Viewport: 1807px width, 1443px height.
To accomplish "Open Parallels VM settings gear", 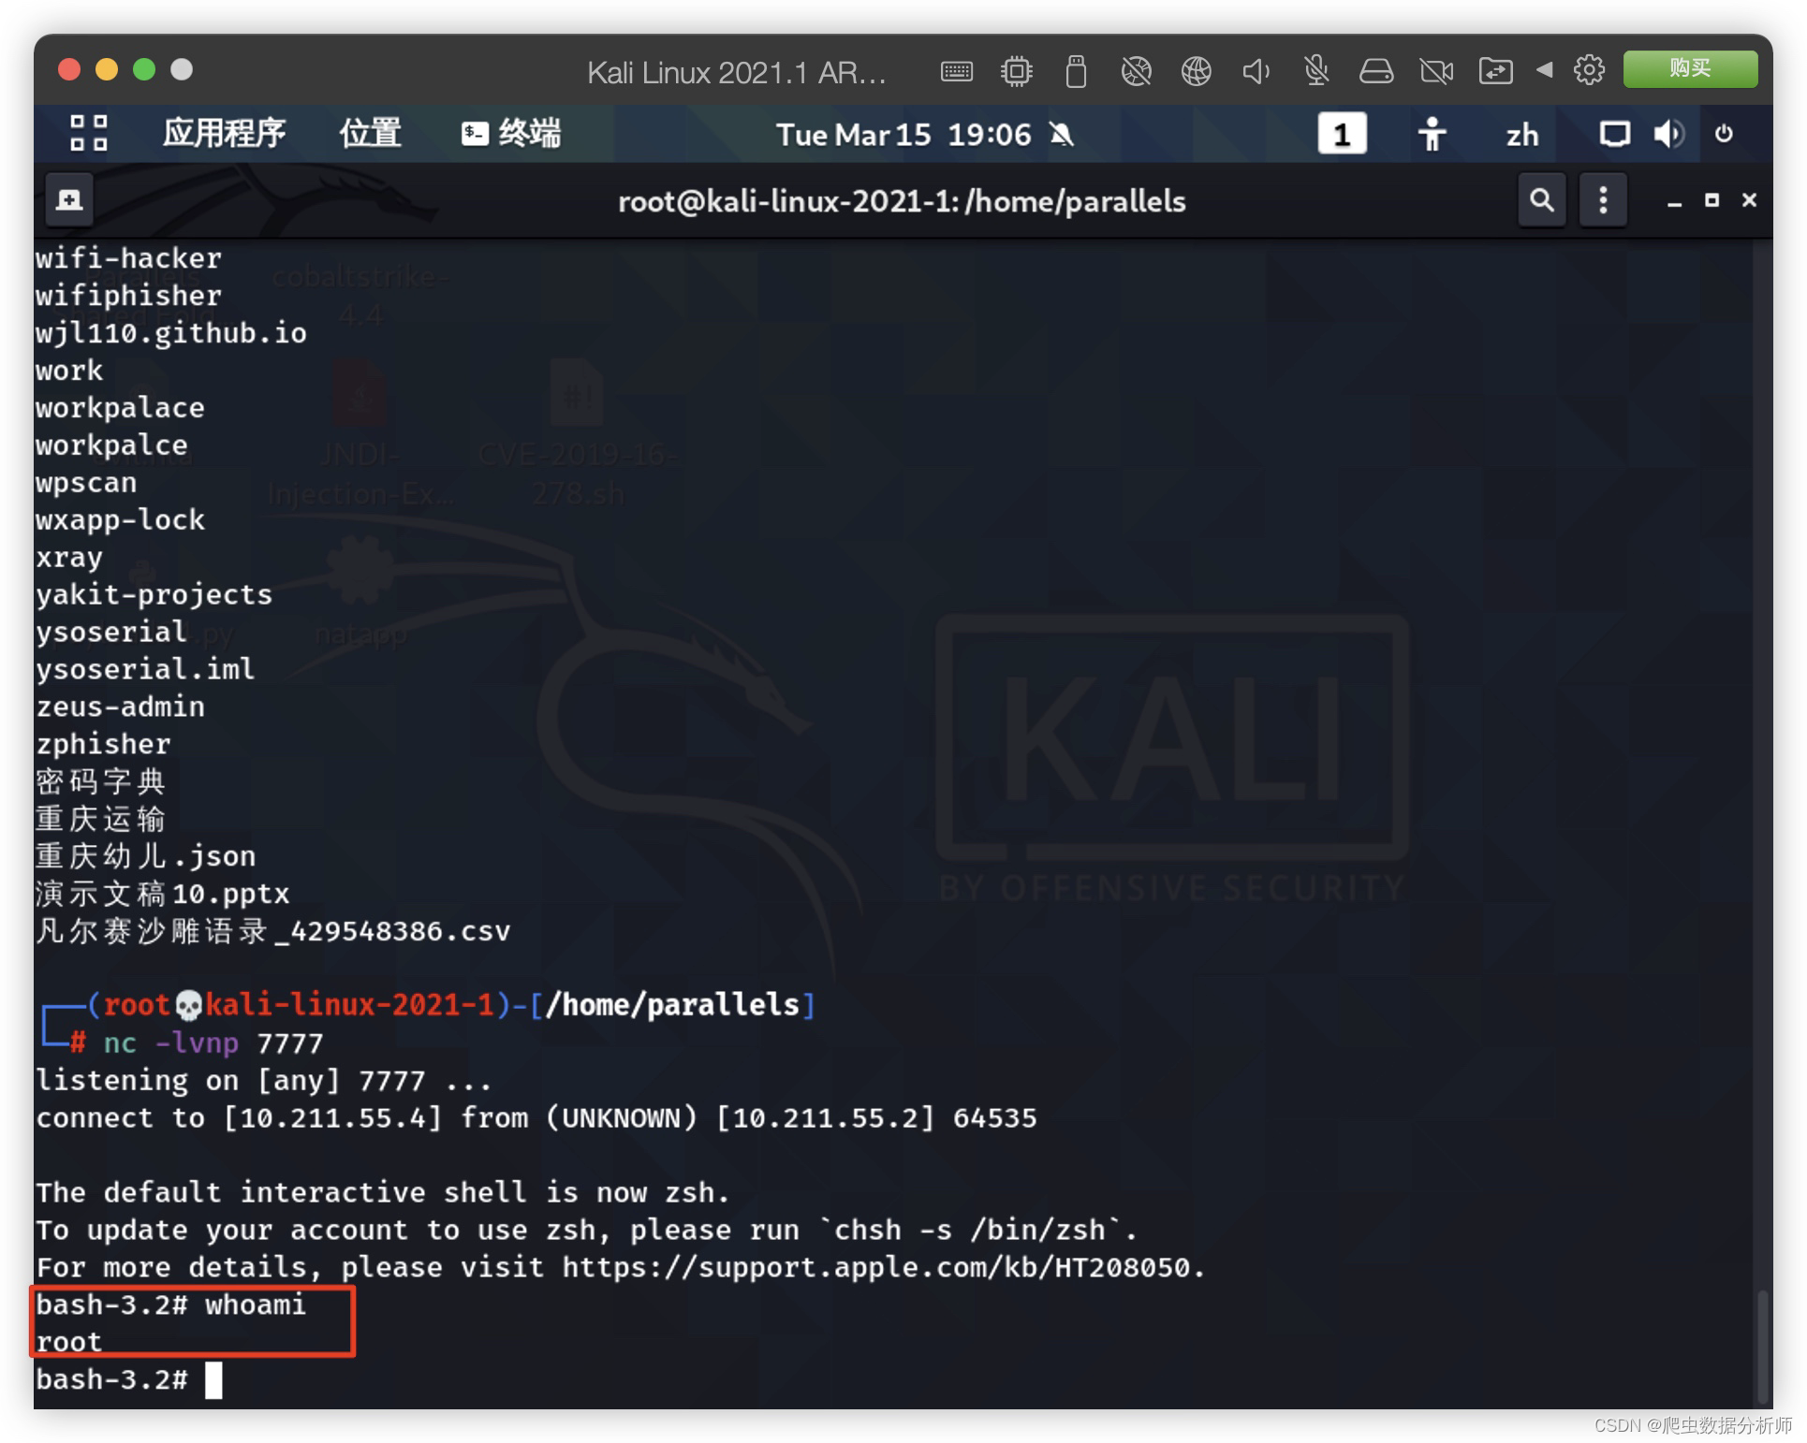I will pyautogui.click(x=1589, y=70).
